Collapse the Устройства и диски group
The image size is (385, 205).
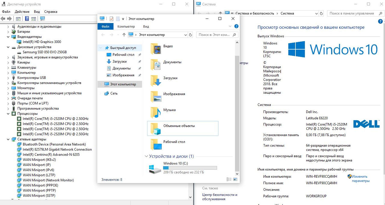[x=146, y=156]
